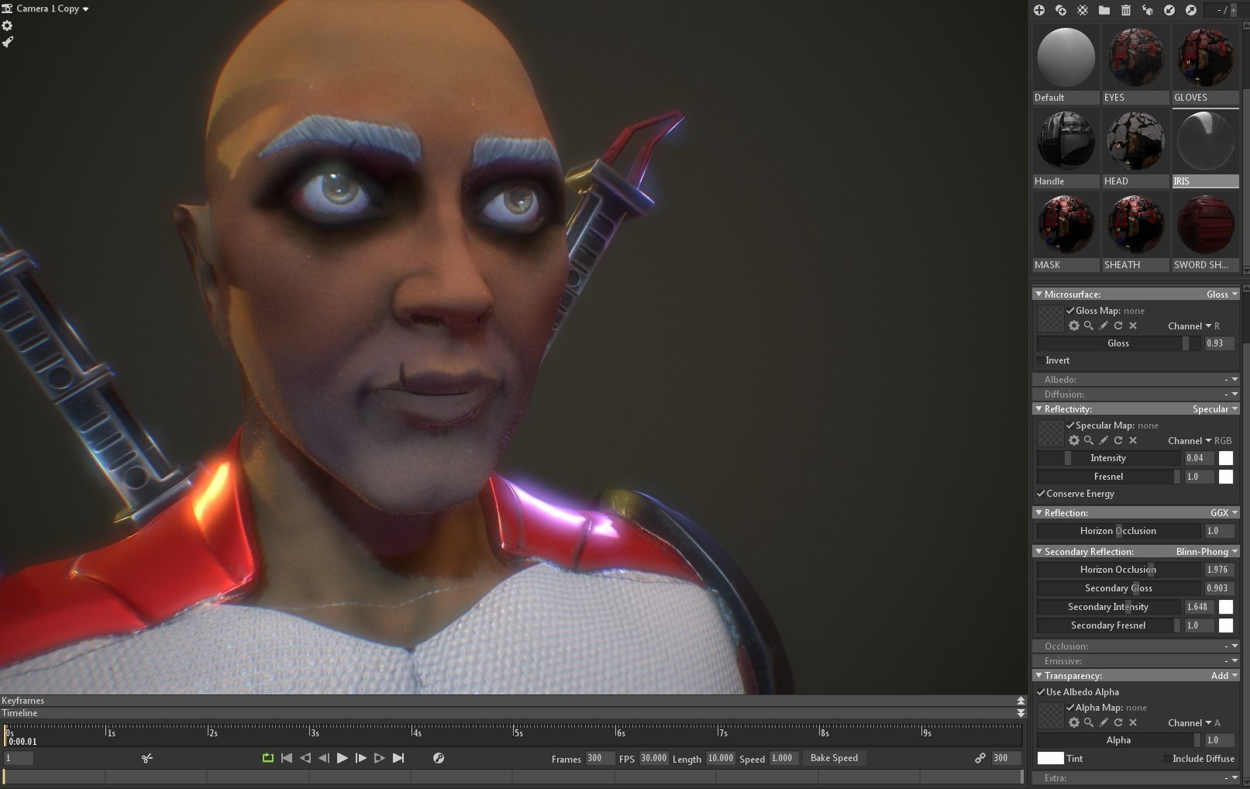Toggle Use Albedo Alpha checkbox

tap(1041, 692)
